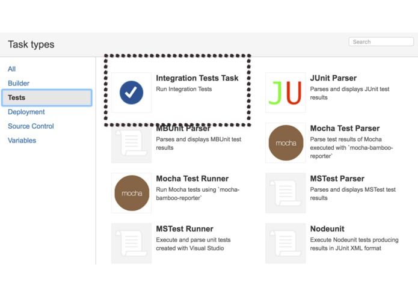
Task: Click the JUnit Parser JU icon
Action: 286,93
